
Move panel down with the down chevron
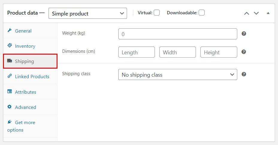tap(256, 13)
